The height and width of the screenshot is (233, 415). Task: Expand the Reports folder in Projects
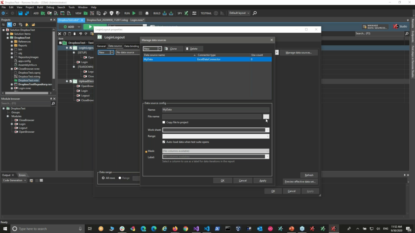(12, 45)
